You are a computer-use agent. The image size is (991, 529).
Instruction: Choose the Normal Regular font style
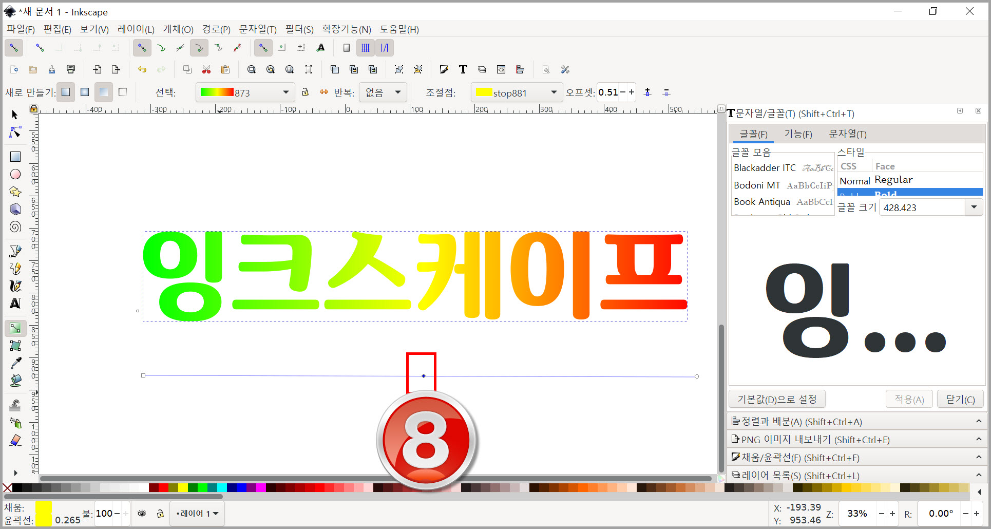[x=910, y=180]
